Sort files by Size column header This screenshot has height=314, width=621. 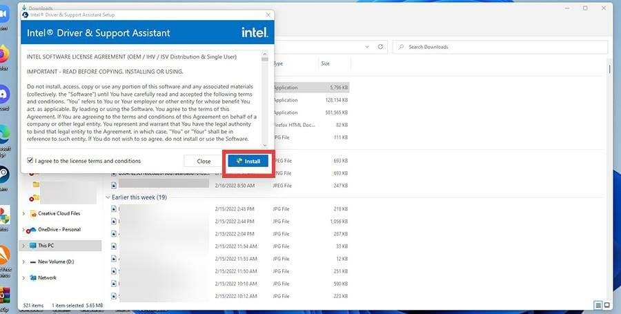325,63
